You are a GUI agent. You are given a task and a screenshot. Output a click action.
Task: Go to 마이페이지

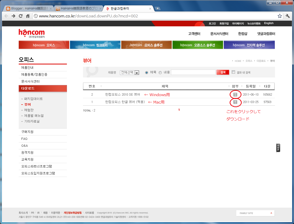238,23
